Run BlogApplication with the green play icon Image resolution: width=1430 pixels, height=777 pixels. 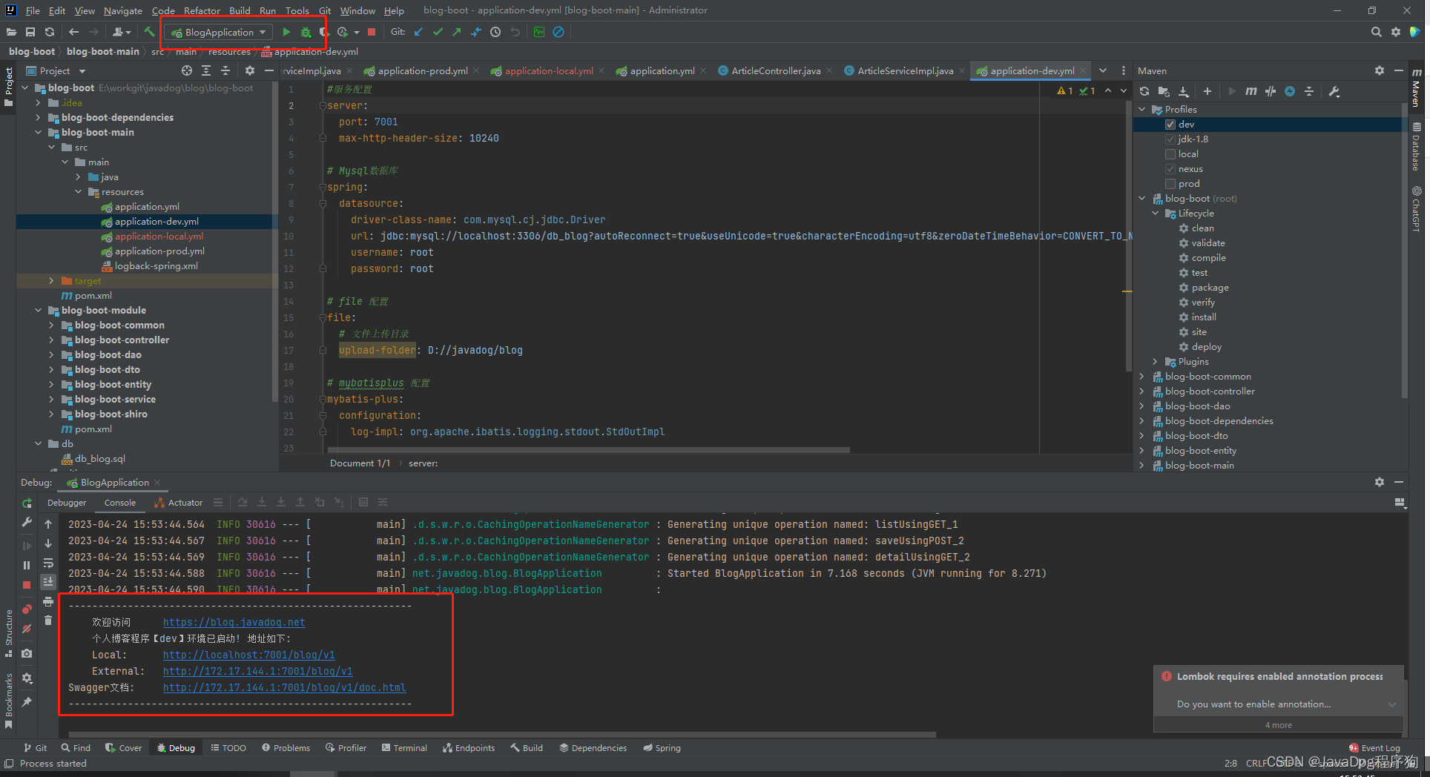click(287, 32)
